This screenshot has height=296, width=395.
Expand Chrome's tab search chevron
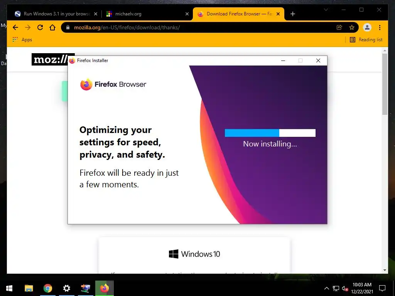[326, 10]
